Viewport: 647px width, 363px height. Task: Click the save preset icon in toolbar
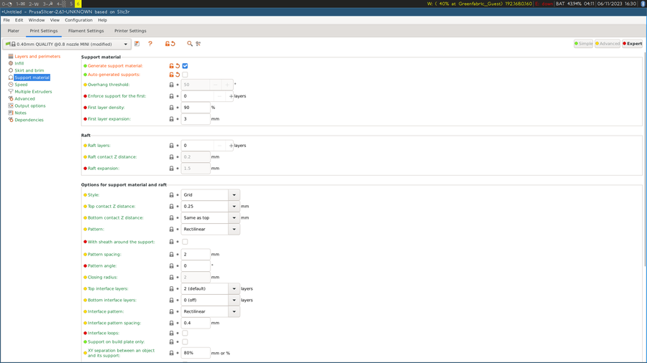click(x=137, y=44)
